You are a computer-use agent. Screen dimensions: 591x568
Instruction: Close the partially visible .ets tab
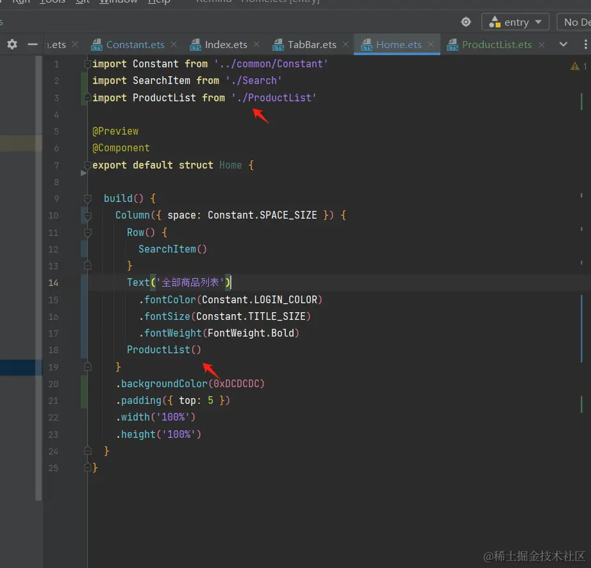coord(74,44)
